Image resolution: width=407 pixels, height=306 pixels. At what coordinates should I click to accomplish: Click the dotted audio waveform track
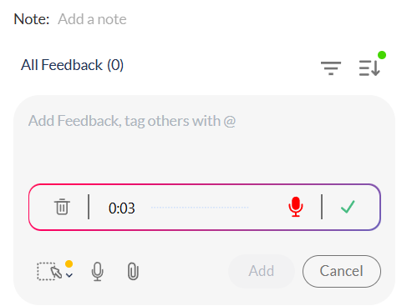pos(200,208)
